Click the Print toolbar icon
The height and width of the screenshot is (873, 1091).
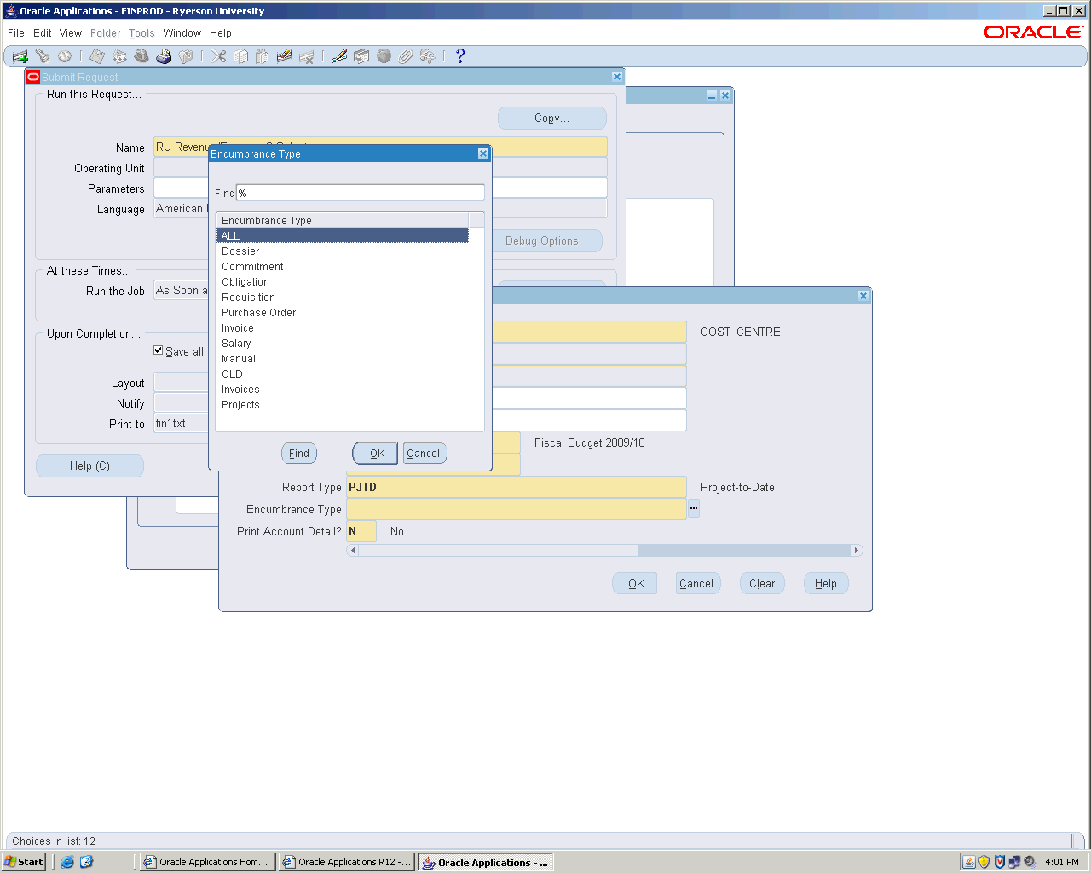[x=164, y=56]
